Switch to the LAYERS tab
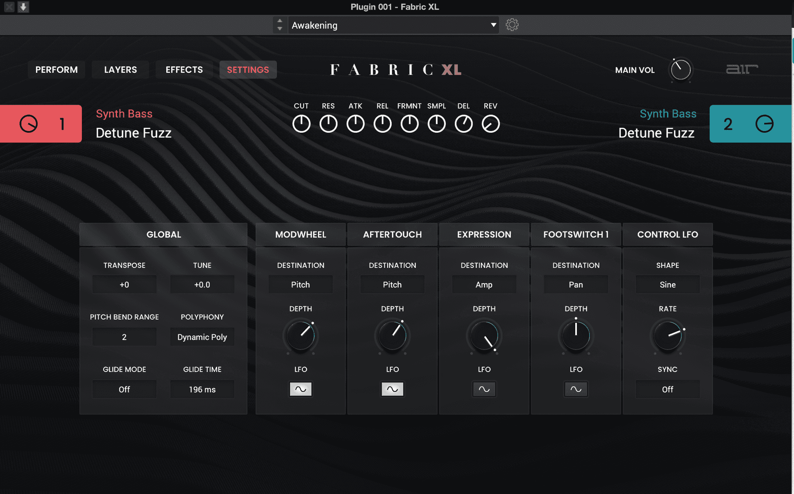Image resolution: width=794 pixels, height=494 pixels. click(x=120, y=69)
